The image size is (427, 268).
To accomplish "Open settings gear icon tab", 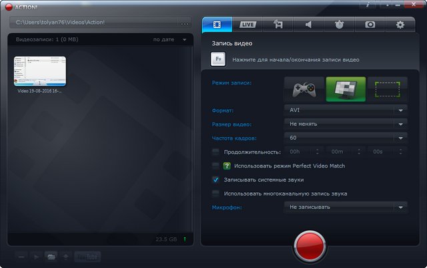I will (x=400, y=25).
